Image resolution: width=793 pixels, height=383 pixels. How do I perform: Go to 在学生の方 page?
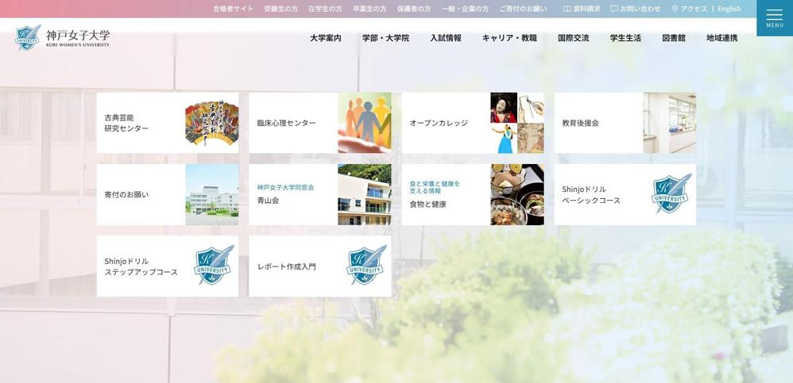pos(325,9)
